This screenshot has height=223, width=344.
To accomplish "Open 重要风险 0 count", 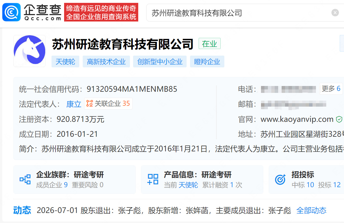I will [88, 185].
